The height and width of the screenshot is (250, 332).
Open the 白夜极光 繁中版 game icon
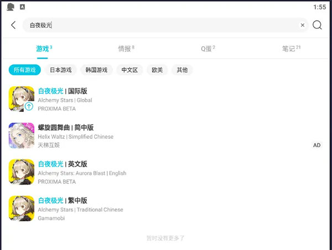(22, 209)
